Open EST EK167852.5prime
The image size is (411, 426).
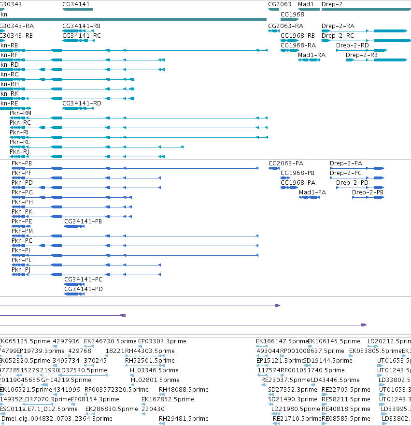click(168, 399)
